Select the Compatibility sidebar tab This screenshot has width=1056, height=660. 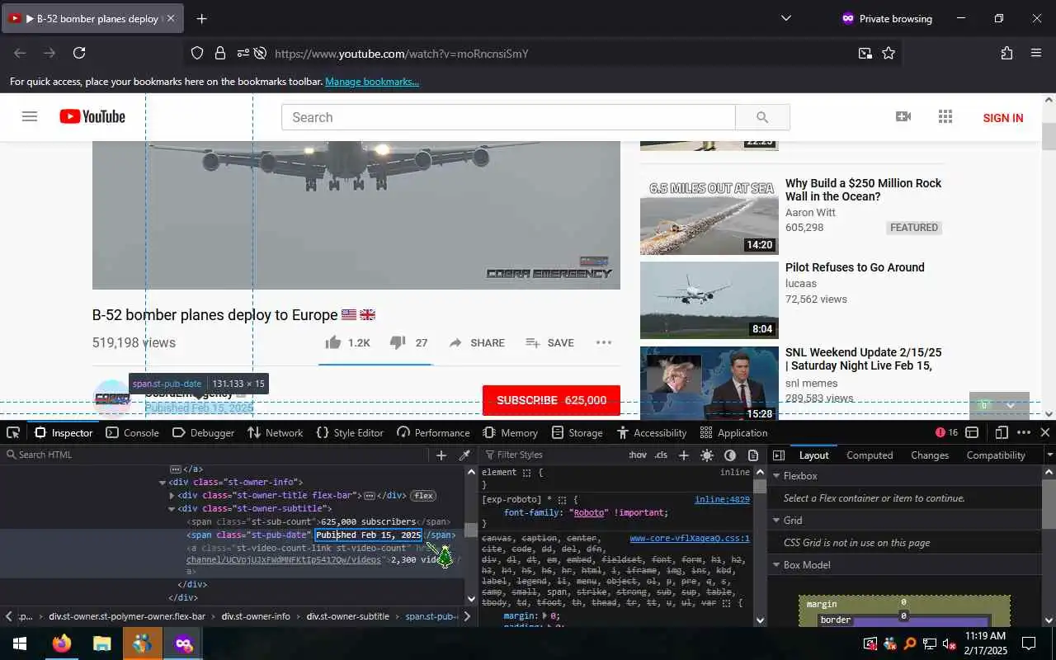pyautogui.click(x=996, y=455)
